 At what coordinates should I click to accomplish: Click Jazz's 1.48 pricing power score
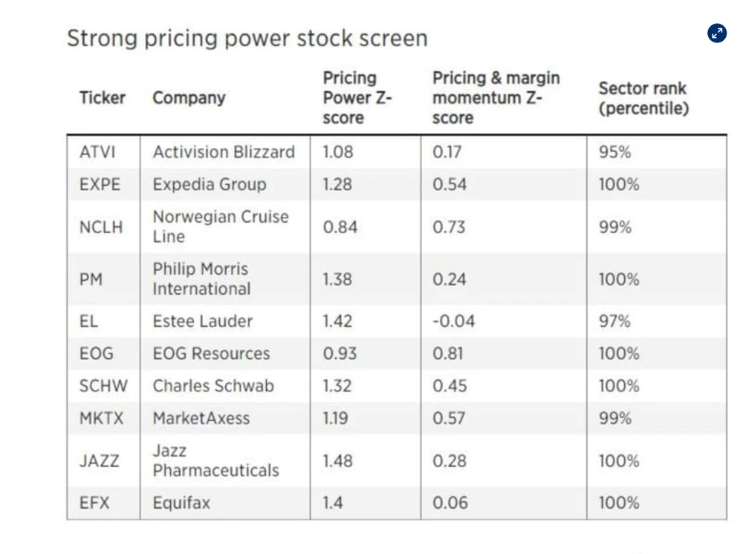point(338,460)
